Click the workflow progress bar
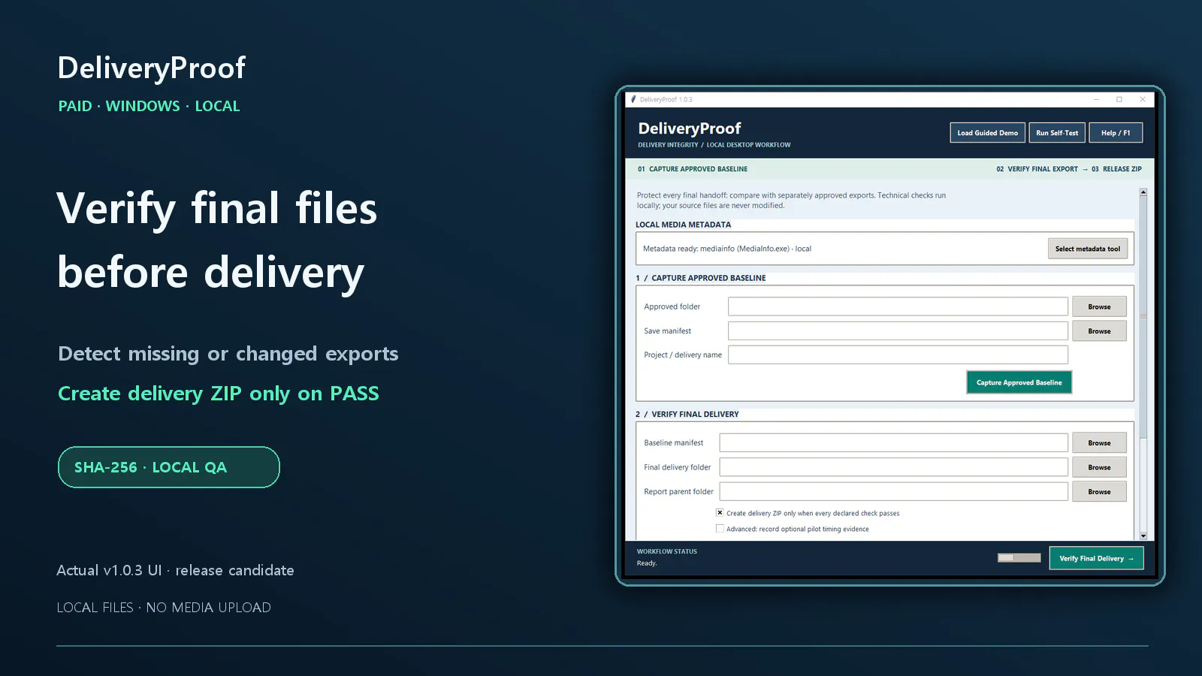 coord(1019,557)
